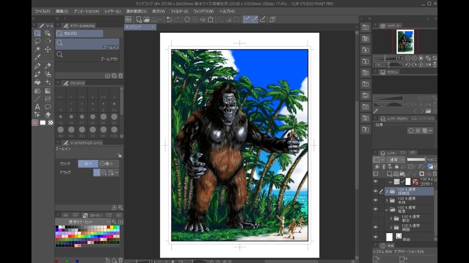
Task: Delete layer with layer panel trash icon
Action: click(435, 174)
